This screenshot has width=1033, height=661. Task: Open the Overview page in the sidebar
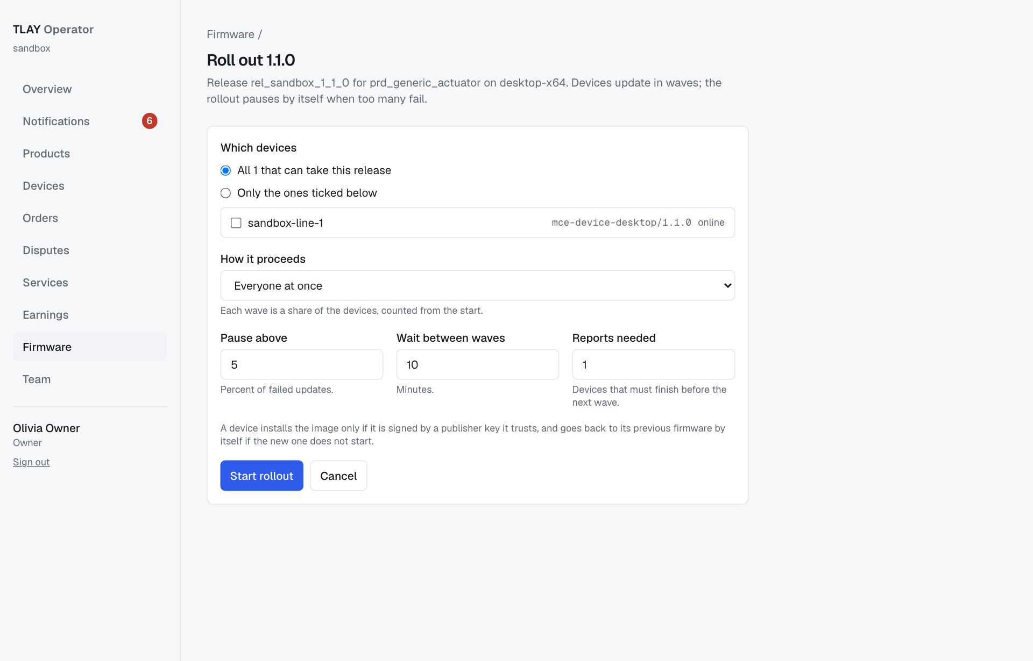90,89
